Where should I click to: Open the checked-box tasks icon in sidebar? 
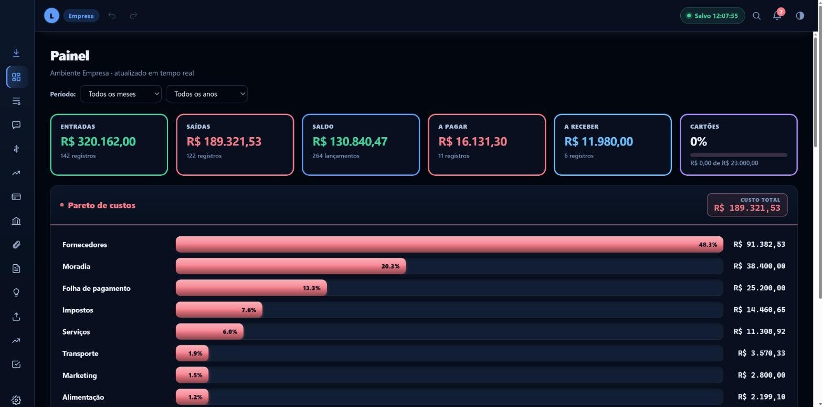16,364
